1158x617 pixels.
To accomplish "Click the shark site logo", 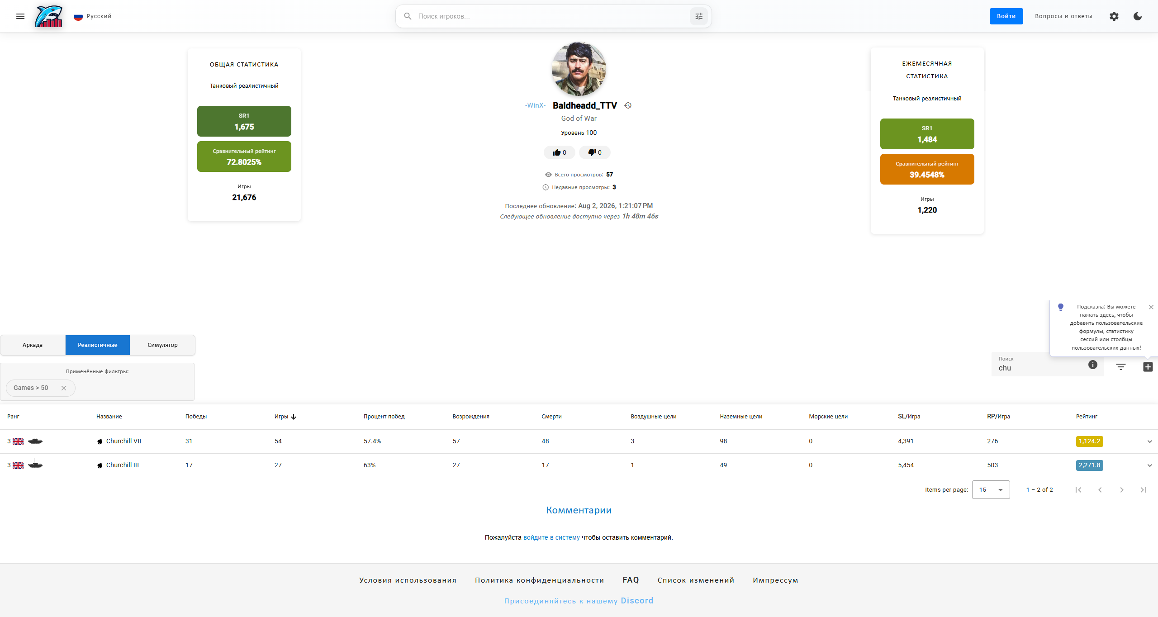I will coord(49,16).
